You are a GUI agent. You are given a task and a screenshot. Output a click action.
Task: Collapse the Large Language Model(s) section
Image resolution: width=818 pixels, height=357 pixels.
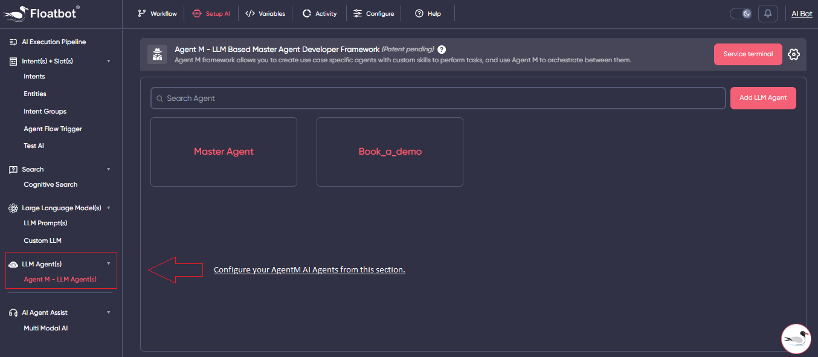coord(109,208)
